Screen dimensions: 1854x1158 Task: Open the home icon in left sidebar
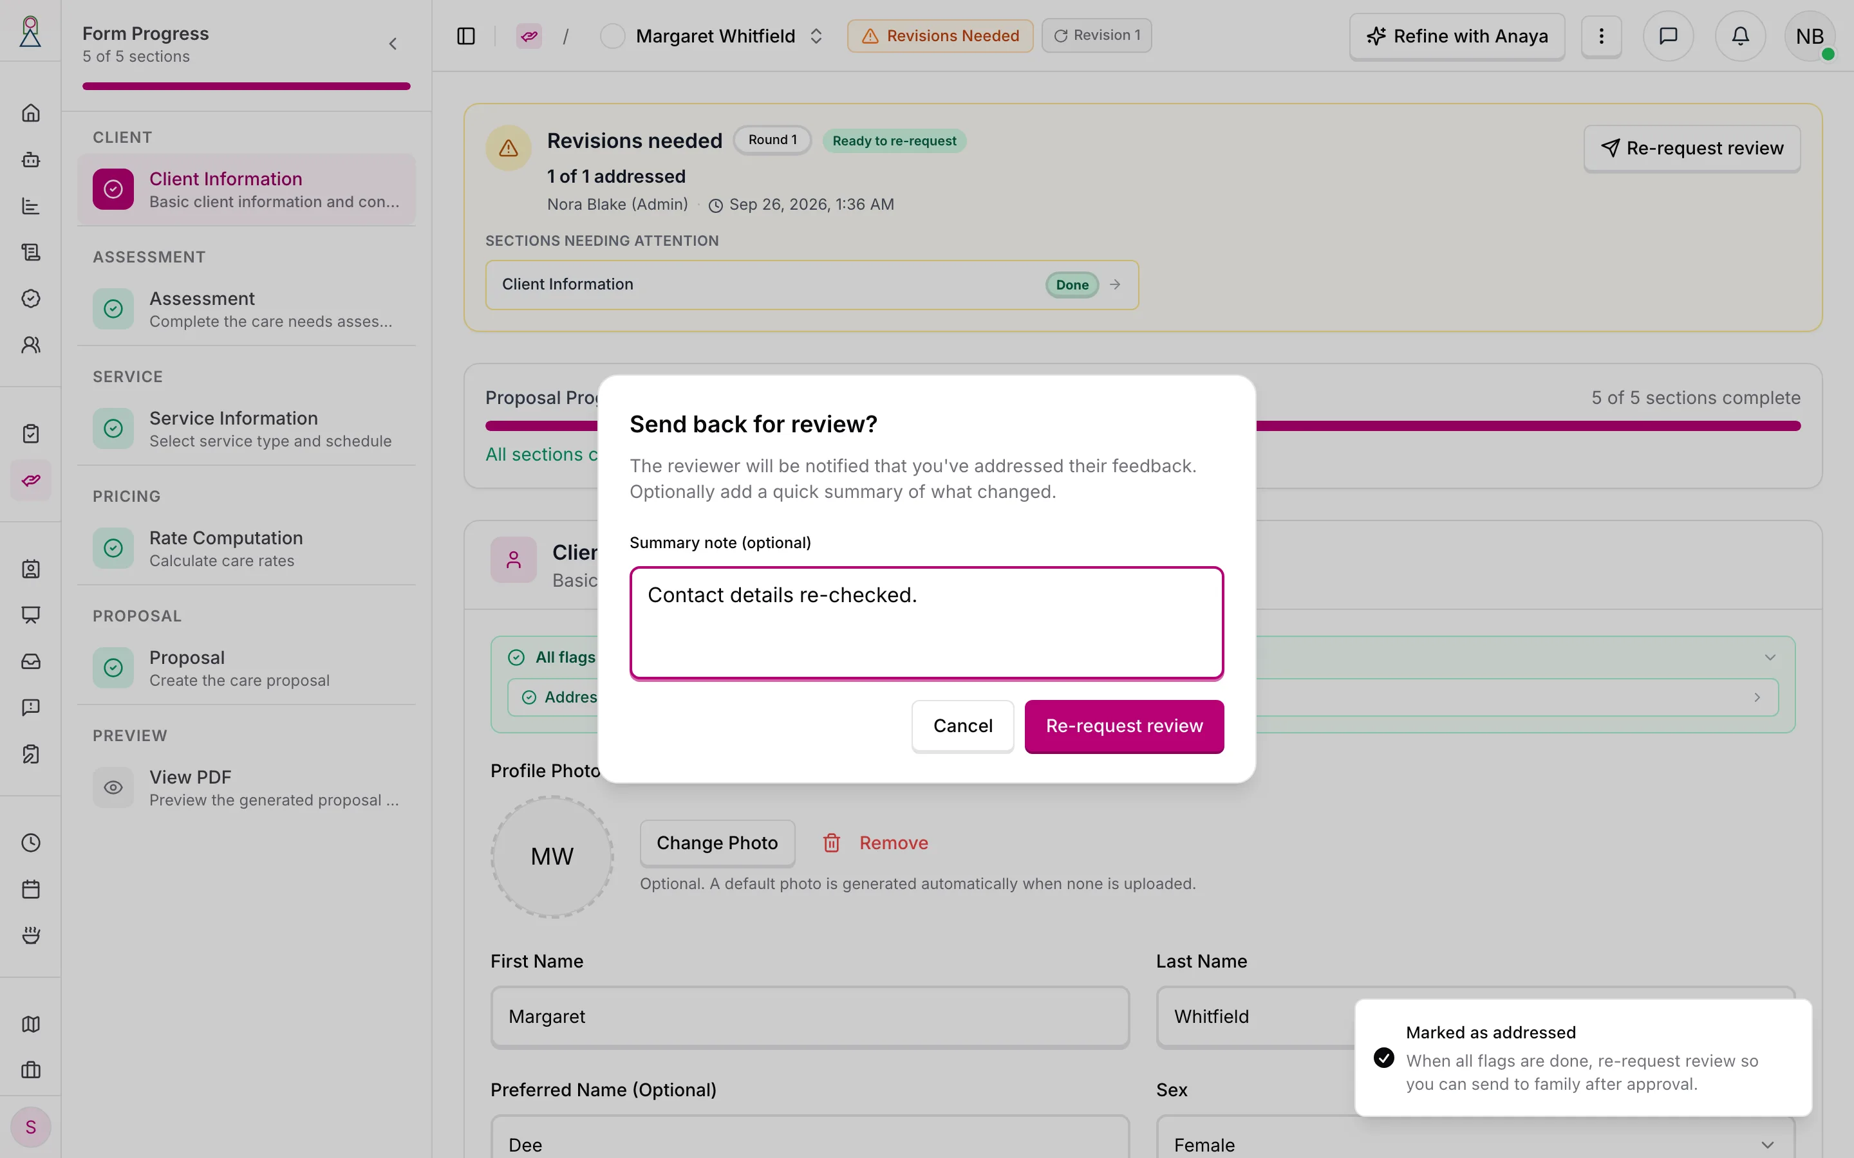point(31,113)
